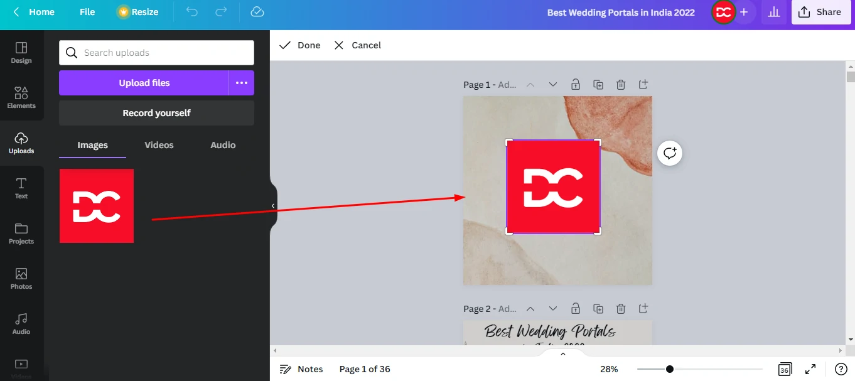Click the plus icon to add collaborators

pyautogui.click(x=744, y=12)
